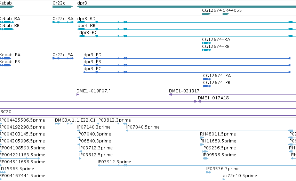Click CG12674-RB transcript label
The image size is (296, 181).
click(216, 47)
